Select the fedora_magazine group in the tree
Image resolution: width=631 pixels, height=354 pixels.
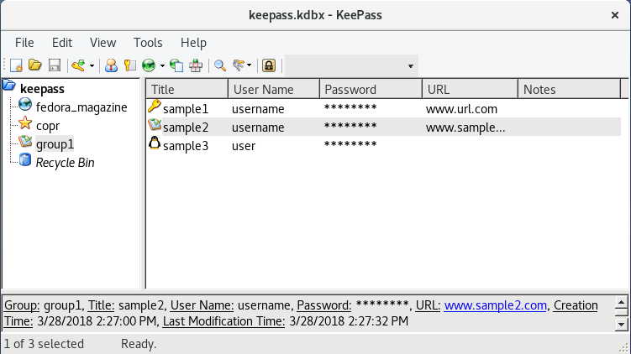pyautogui.click(x=82, y=107)
